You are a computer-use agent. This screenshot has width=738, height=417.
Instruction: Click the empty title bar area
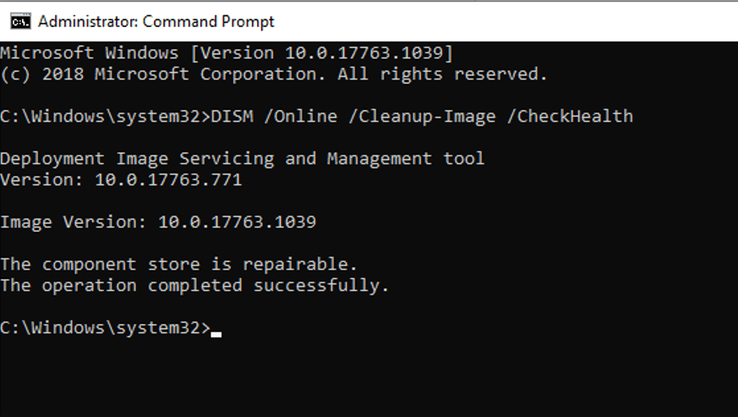(507, 21)
